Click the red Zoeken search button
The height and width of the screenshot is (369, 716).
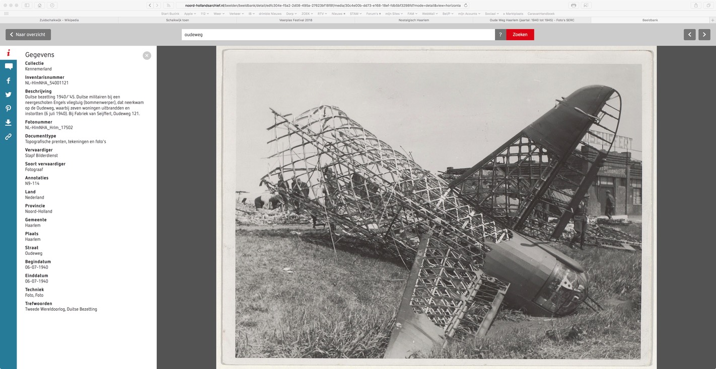coord(520,35)
